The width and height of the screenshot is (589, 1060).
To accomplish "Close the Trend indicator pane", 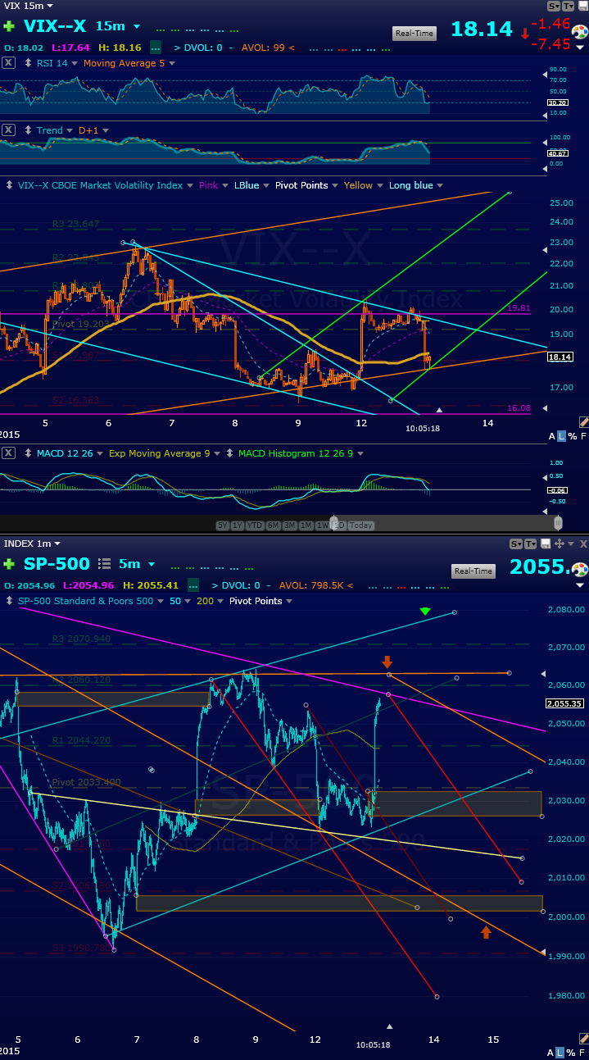I will click(8, 130).
